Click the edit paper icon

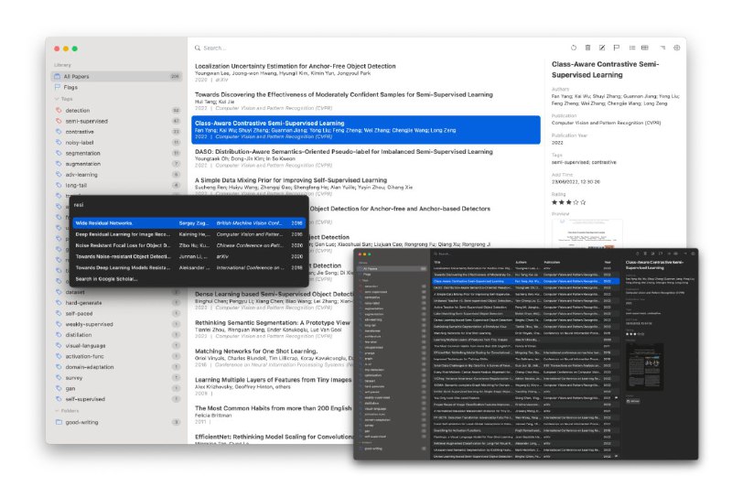602,48
